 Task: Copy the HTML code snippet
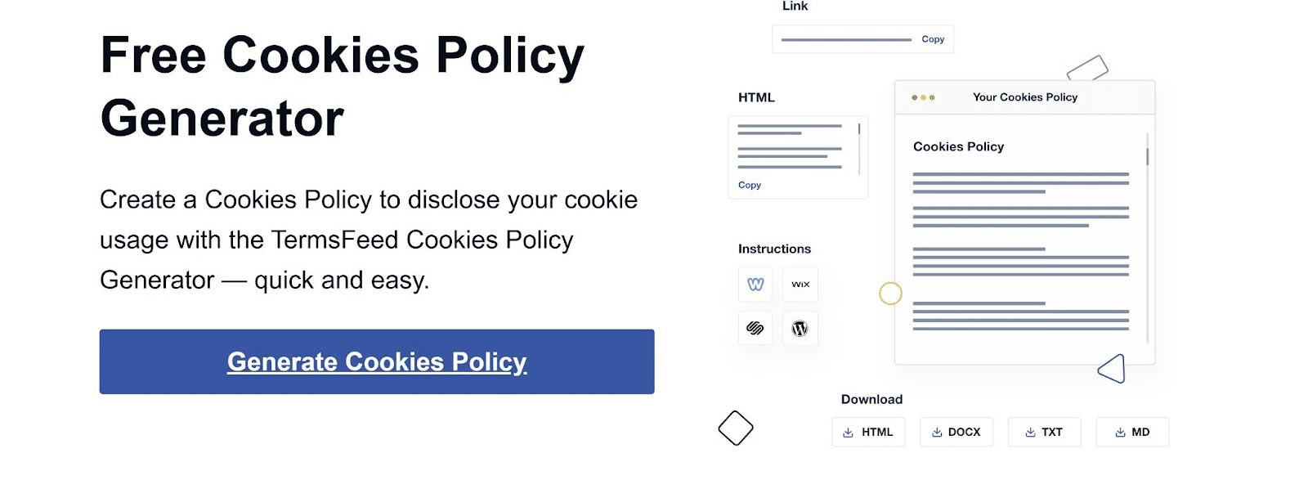click(x=750, y=185)
